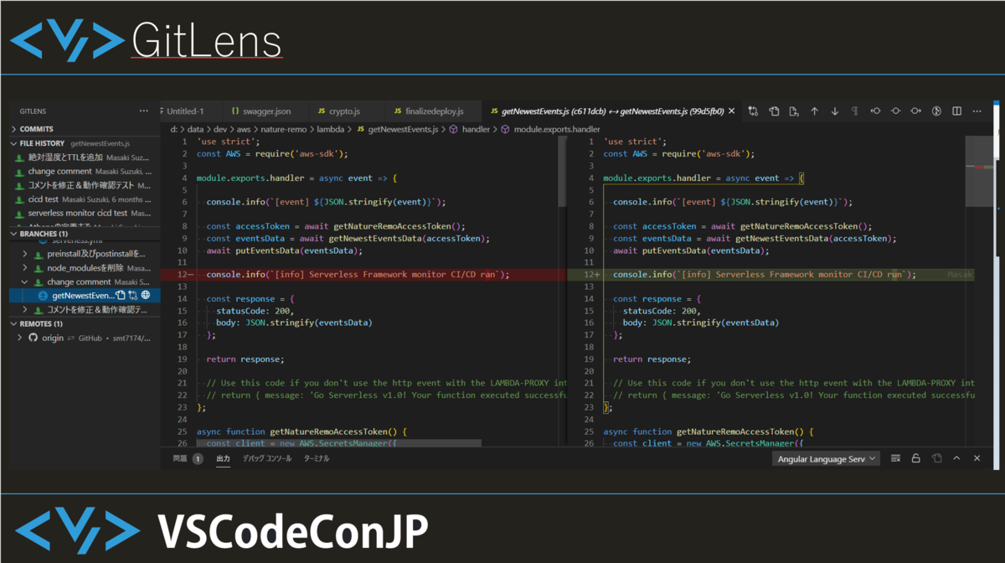This screenshot has width=1005, height=563.
Task: Click GitHub icon beside origin remote
Action: (x=33, y=338)
